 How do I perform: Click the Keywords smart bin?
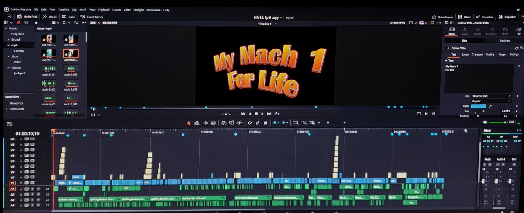pyautogui.click(x=17, y=103)
